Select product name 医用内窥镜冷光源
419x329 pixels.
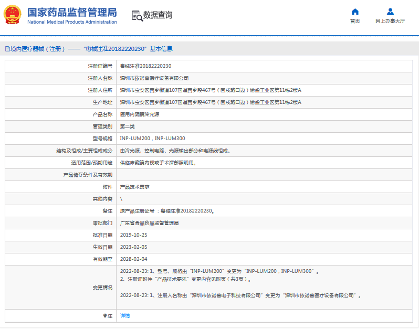[140, 114]
